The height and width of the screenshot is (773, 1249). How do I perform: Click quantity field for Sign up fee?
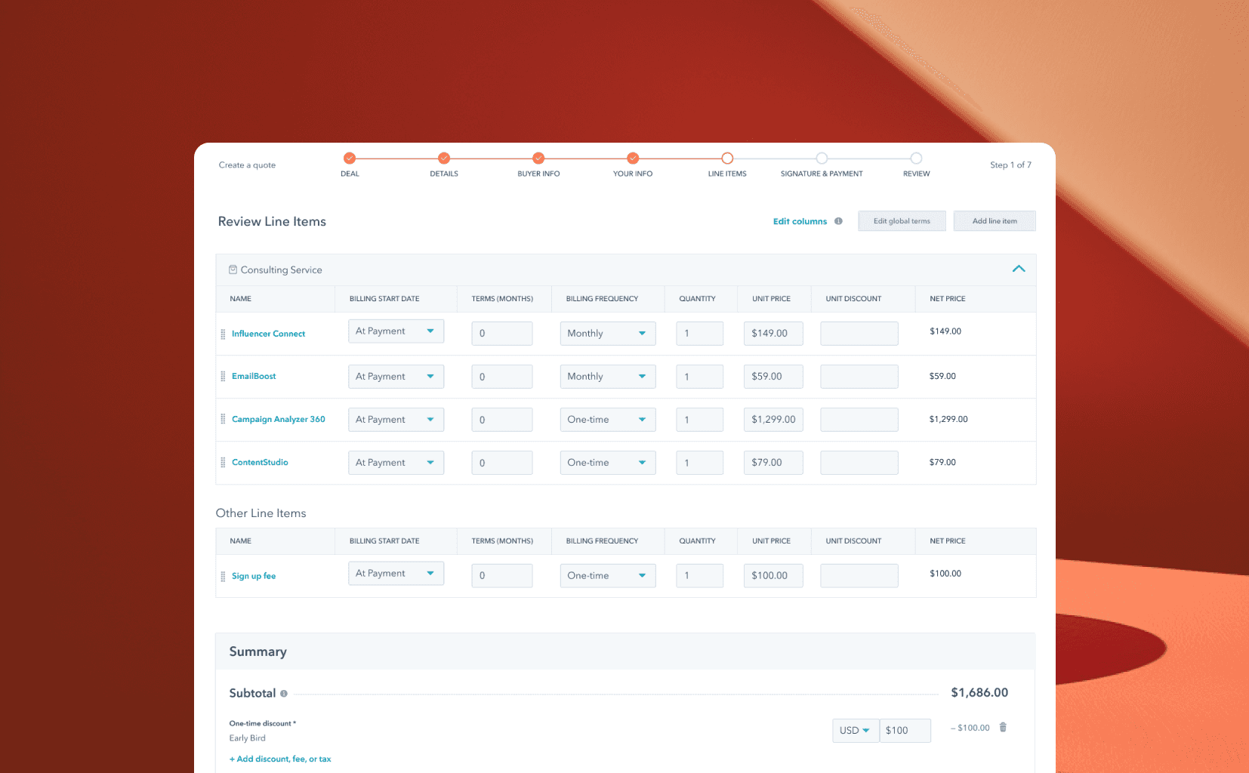coord(700,575)
